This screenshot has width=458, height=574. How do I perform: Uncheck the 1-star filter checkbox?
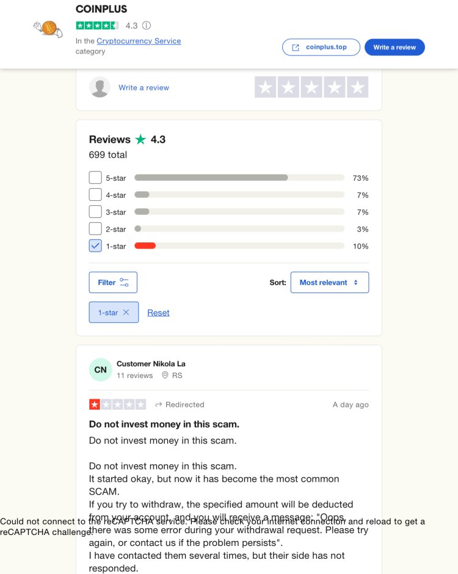(95, 245)
